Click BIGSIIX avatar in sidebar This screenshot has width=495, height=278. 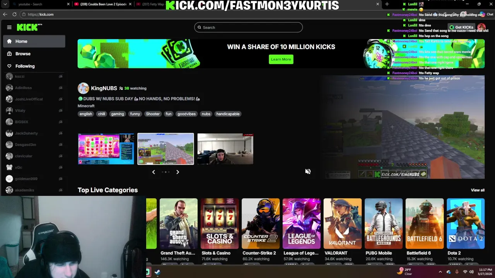coord(9,122)
